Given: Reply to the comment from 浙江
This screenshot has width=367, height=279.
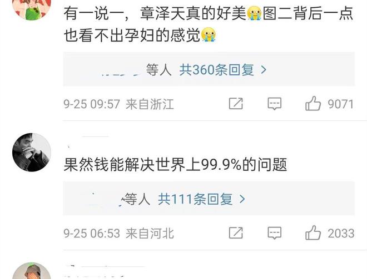Looking at the screenshot, I should [x=274, y=104].
